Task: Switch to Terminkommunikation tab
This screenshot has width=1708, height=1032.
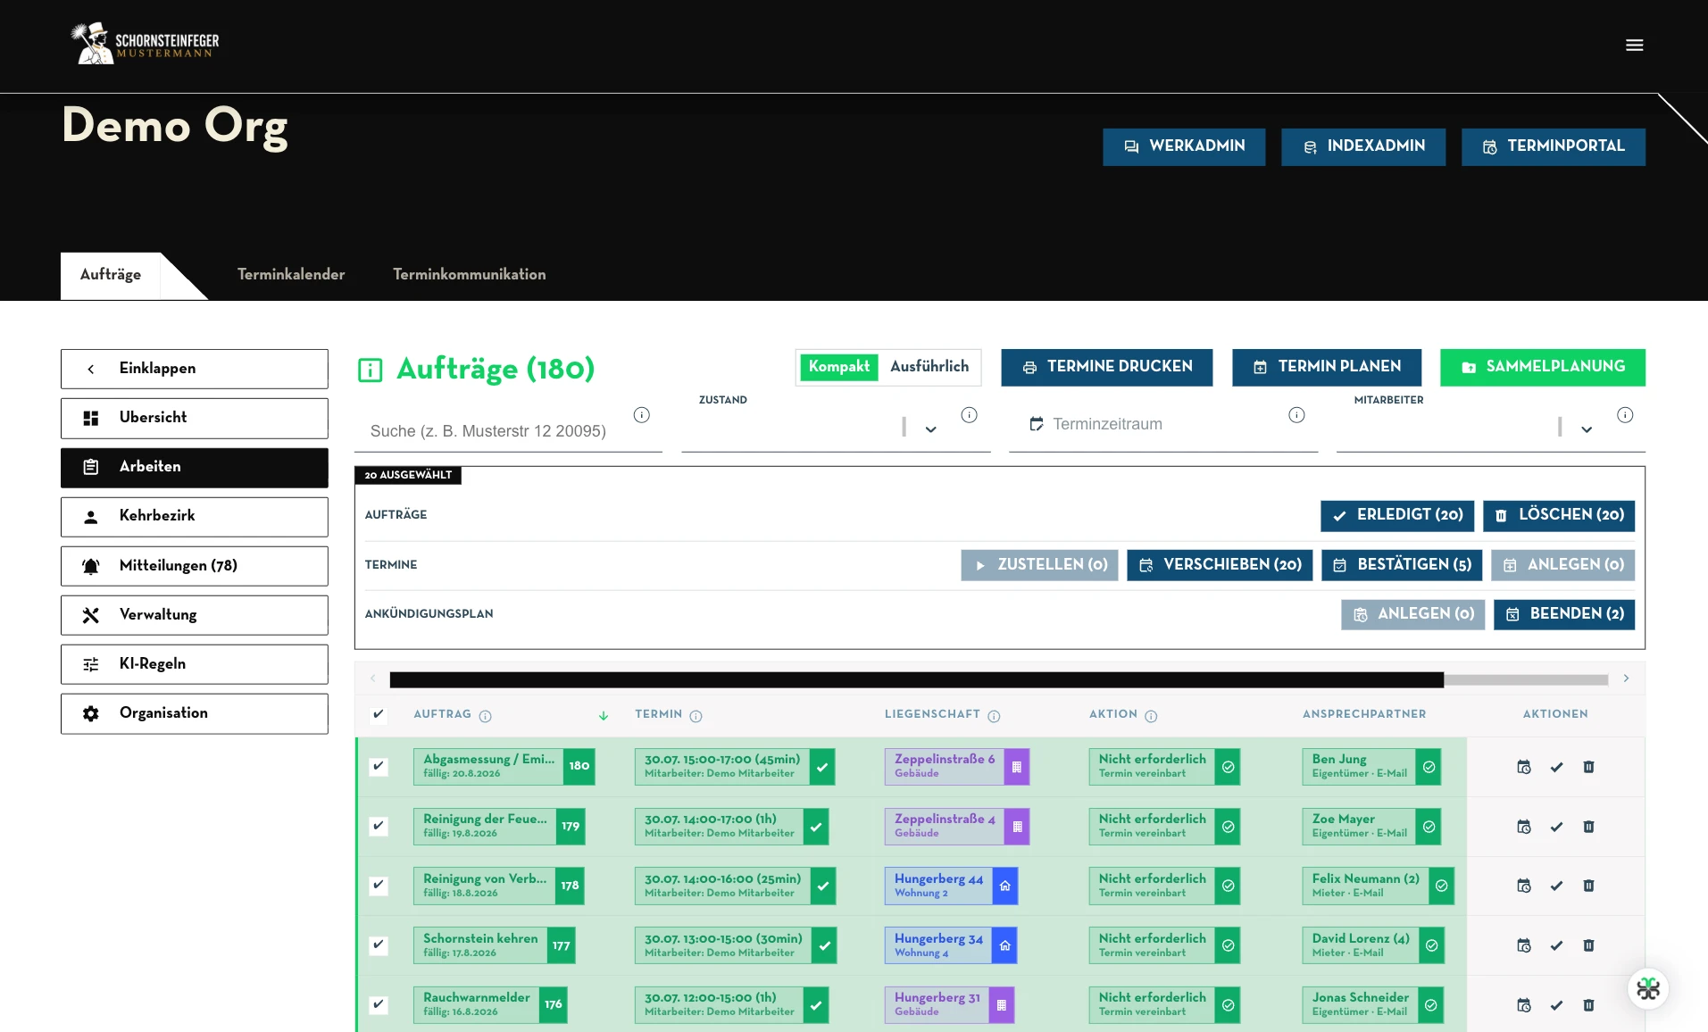Action: (470, 275)
